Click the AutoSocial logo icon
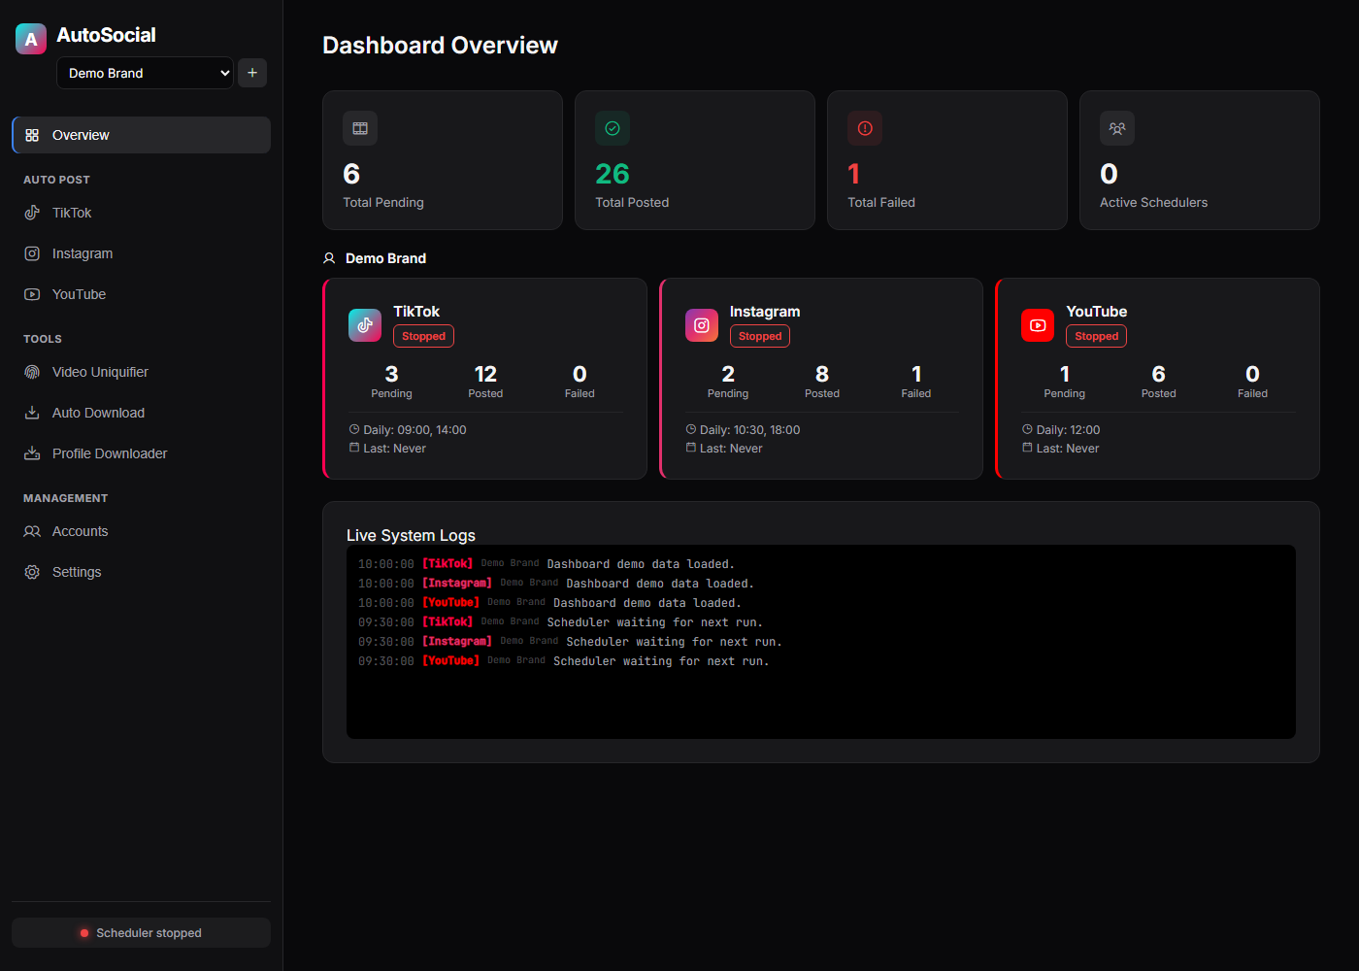The height and width of the screenshot is (971, 1359). coord(31,39)
